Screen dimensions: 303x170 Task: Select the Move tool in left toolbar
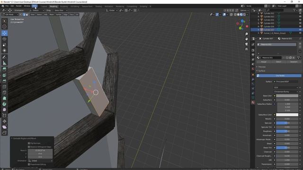point(4,33)
